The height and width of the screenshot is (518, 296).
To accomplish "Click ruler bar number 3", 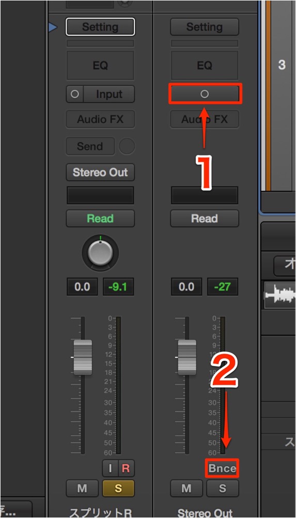I will pyautogui.click(x=282, y=65).
